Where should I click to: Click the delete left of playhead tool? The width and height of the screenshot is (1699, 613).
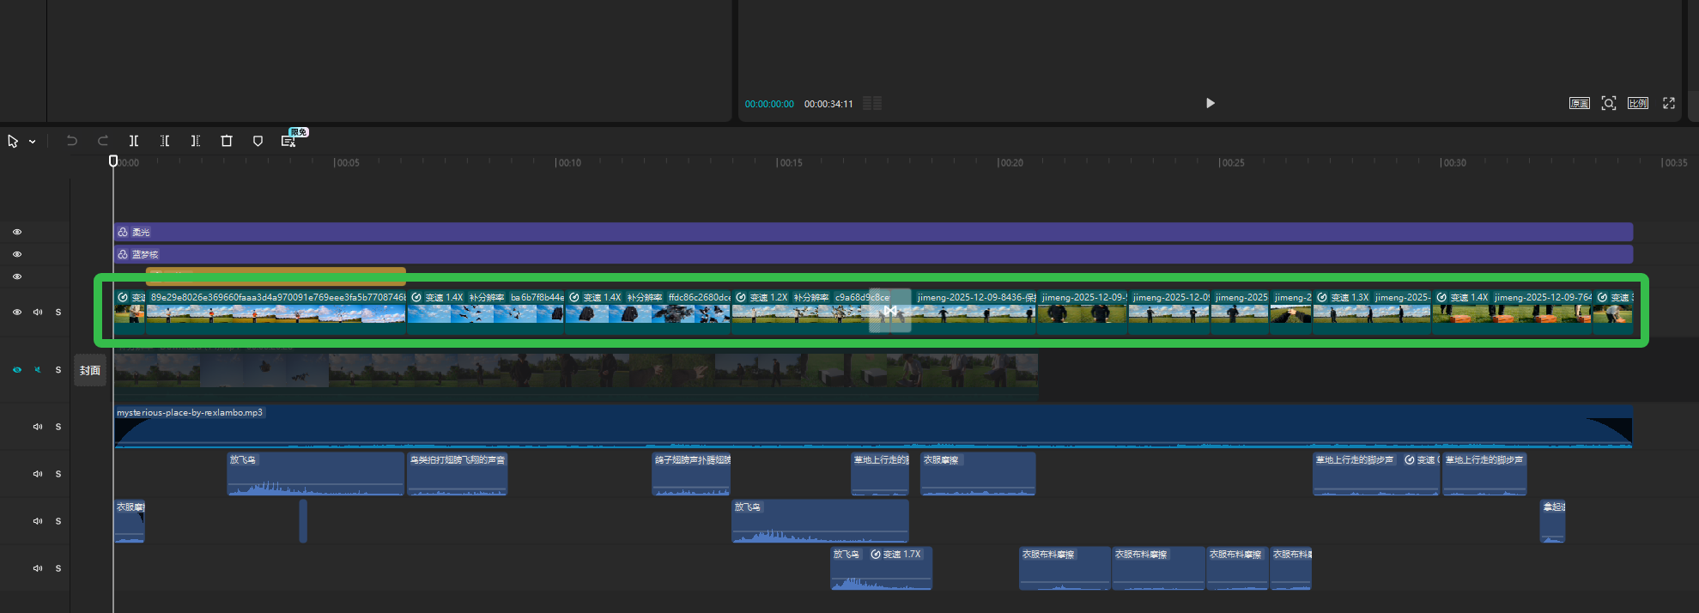coord(165,141)
